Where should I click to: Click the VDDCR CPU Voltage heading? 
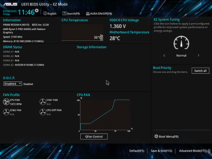124,20
